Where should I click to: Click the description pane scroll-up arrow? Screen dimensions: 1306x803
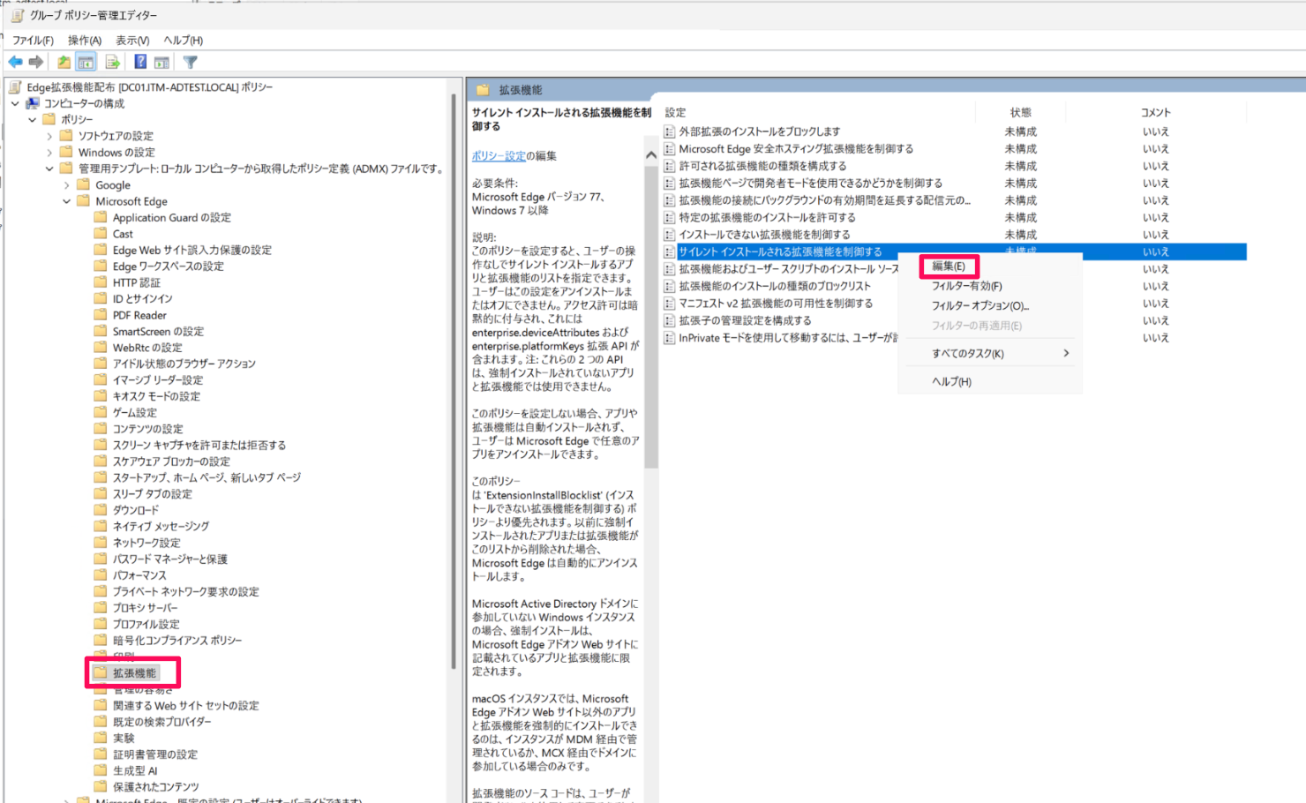coord(651,155)
